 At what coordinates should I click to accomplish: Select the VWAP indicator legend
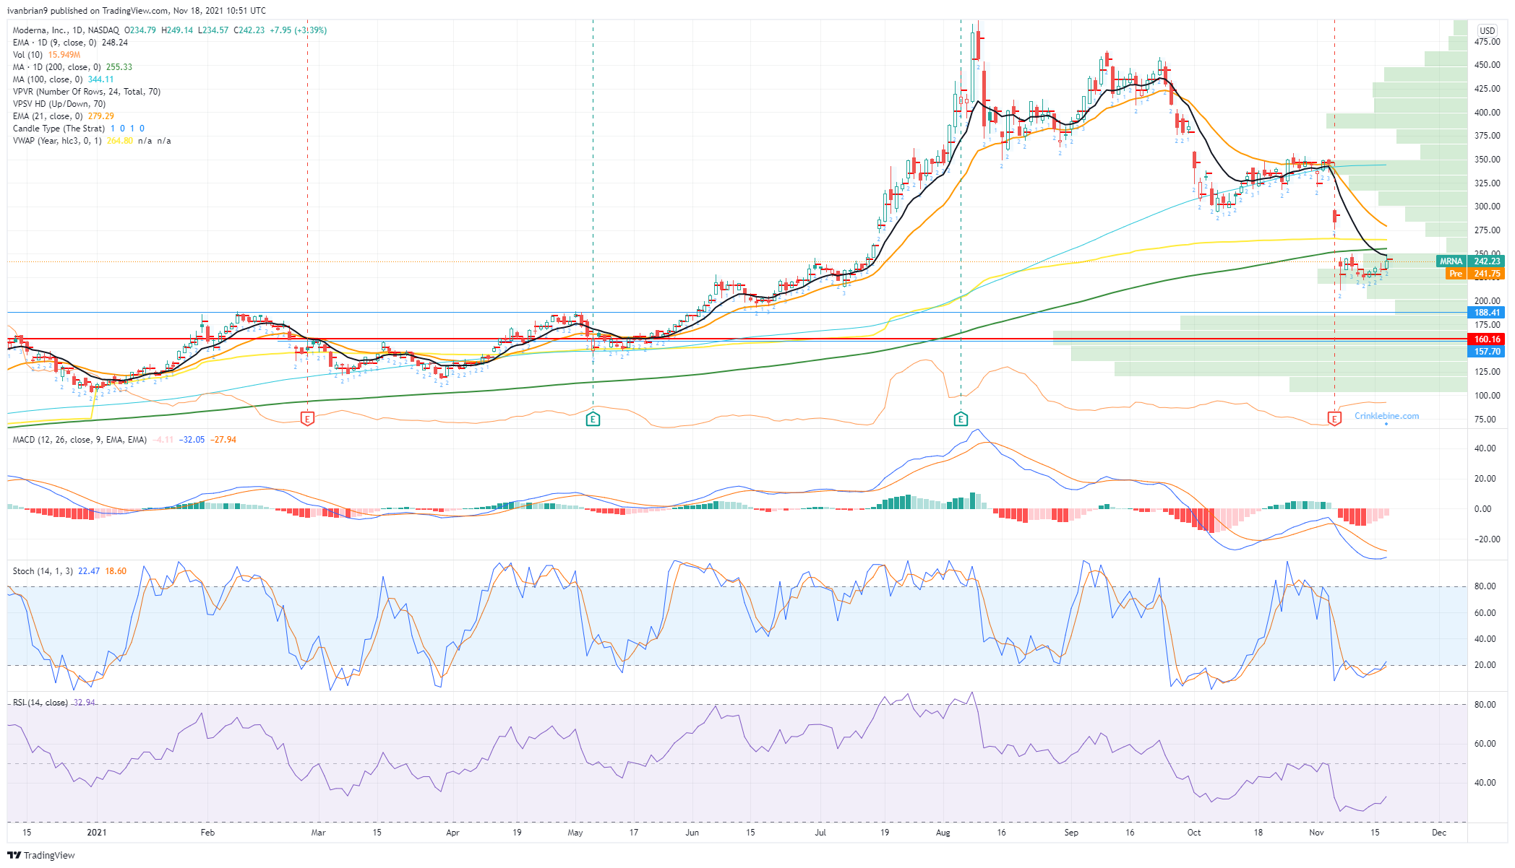click(x=92, y=141)
